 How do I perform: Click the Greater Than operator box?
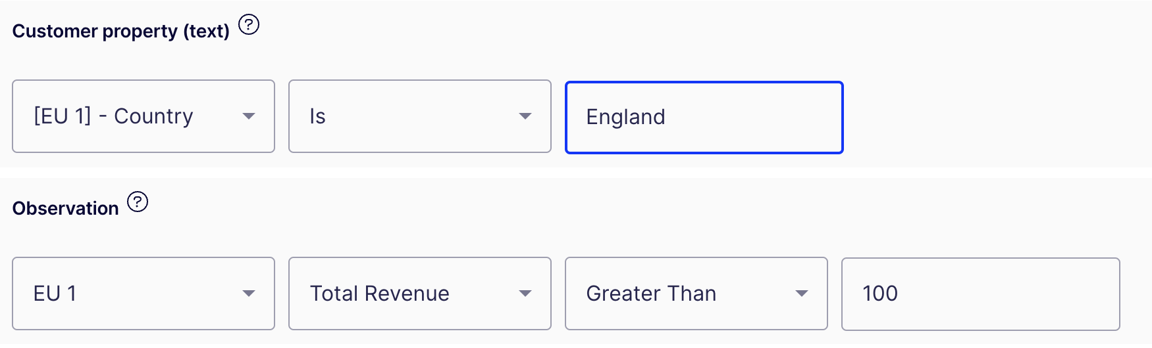click(696, 294)
